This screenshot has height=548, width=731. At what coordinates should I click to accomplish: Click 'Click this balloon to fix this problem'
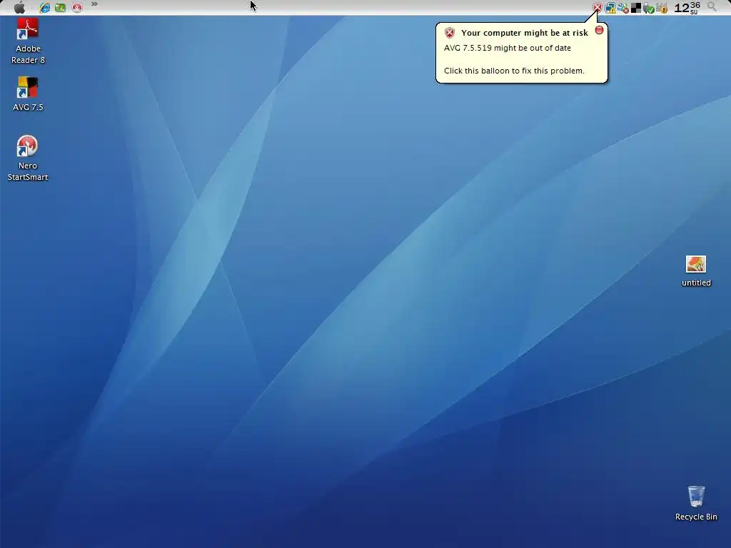[514, 71]
